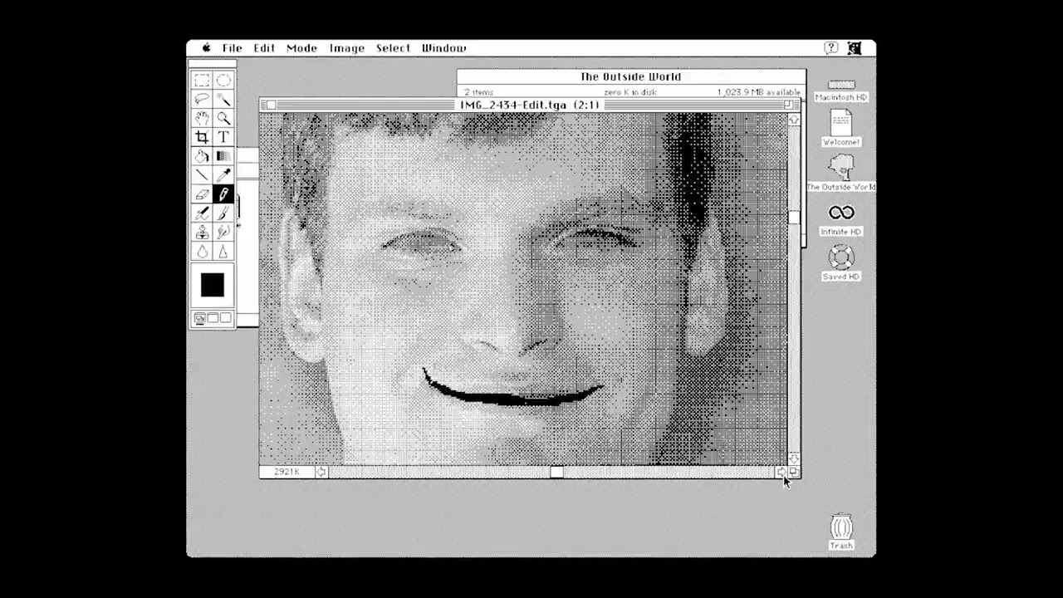Click the highlighted pencil tool
1063x598 pixels.
click(223, 194)
